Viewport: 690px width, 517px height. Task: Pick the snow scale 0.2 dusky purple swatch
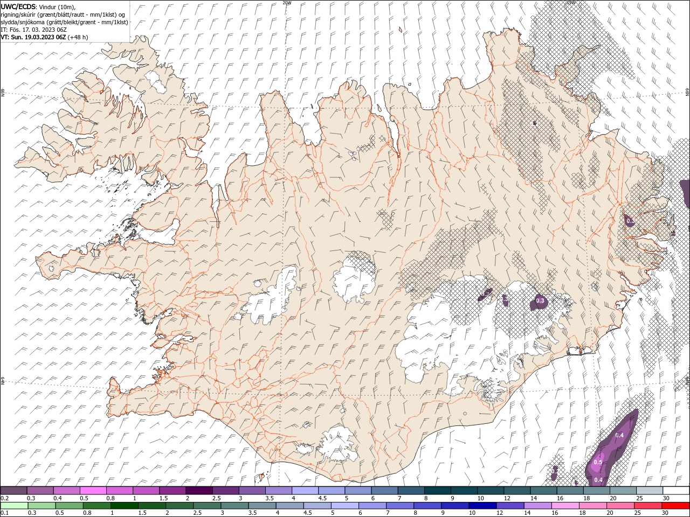(13, 491)
